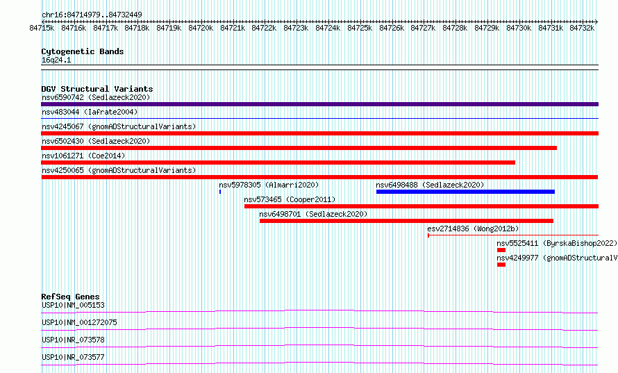Click the magenta USP10|NM_001272075 gene line
This screenshot has width=618, height=373.
pos(319,329)
